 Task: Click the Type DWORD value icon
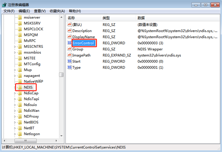point(70,67)
